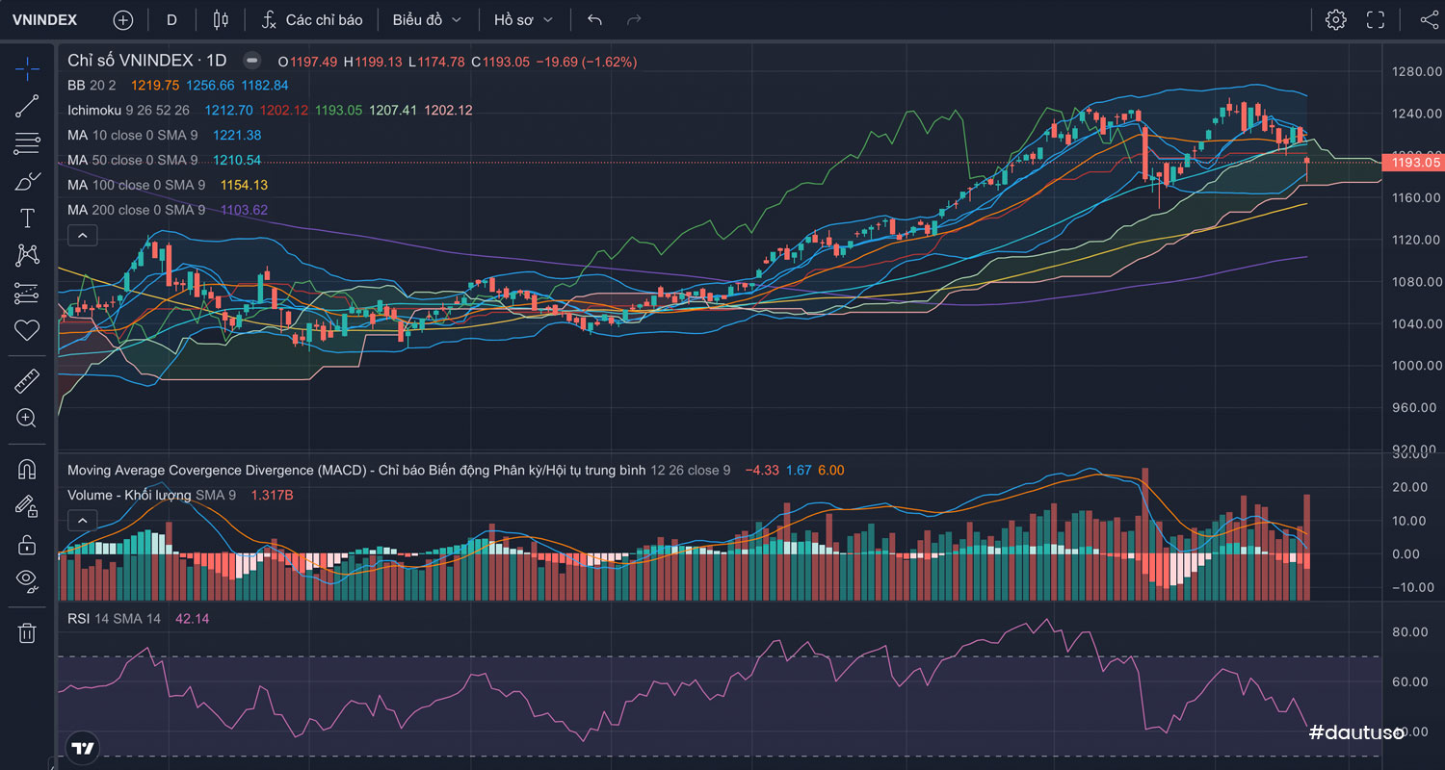Choose the ruler measure tool

click(27, 381)
